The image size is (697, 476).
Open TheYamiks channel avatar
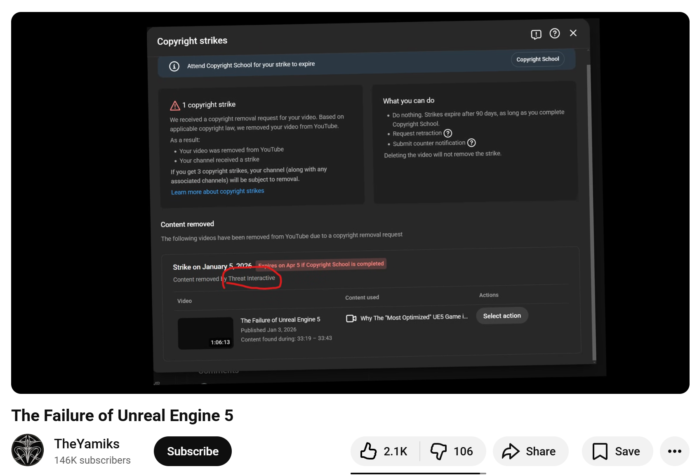(28, 450)
